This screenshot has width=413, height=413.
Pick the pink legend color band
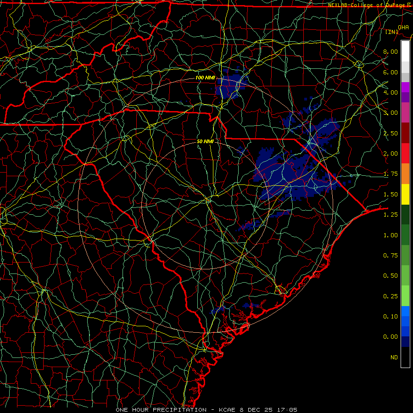pyautogui.click(x=405, y=112)
